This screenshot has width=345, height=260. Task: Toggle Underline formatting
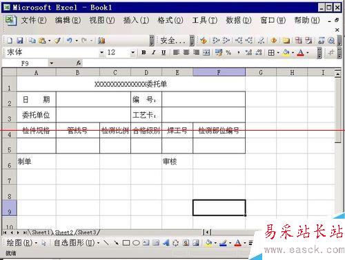pos(164,52)
